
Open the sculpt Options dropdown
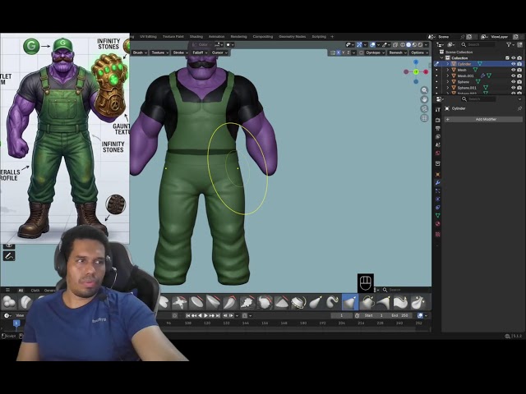[x=419, y=53]
